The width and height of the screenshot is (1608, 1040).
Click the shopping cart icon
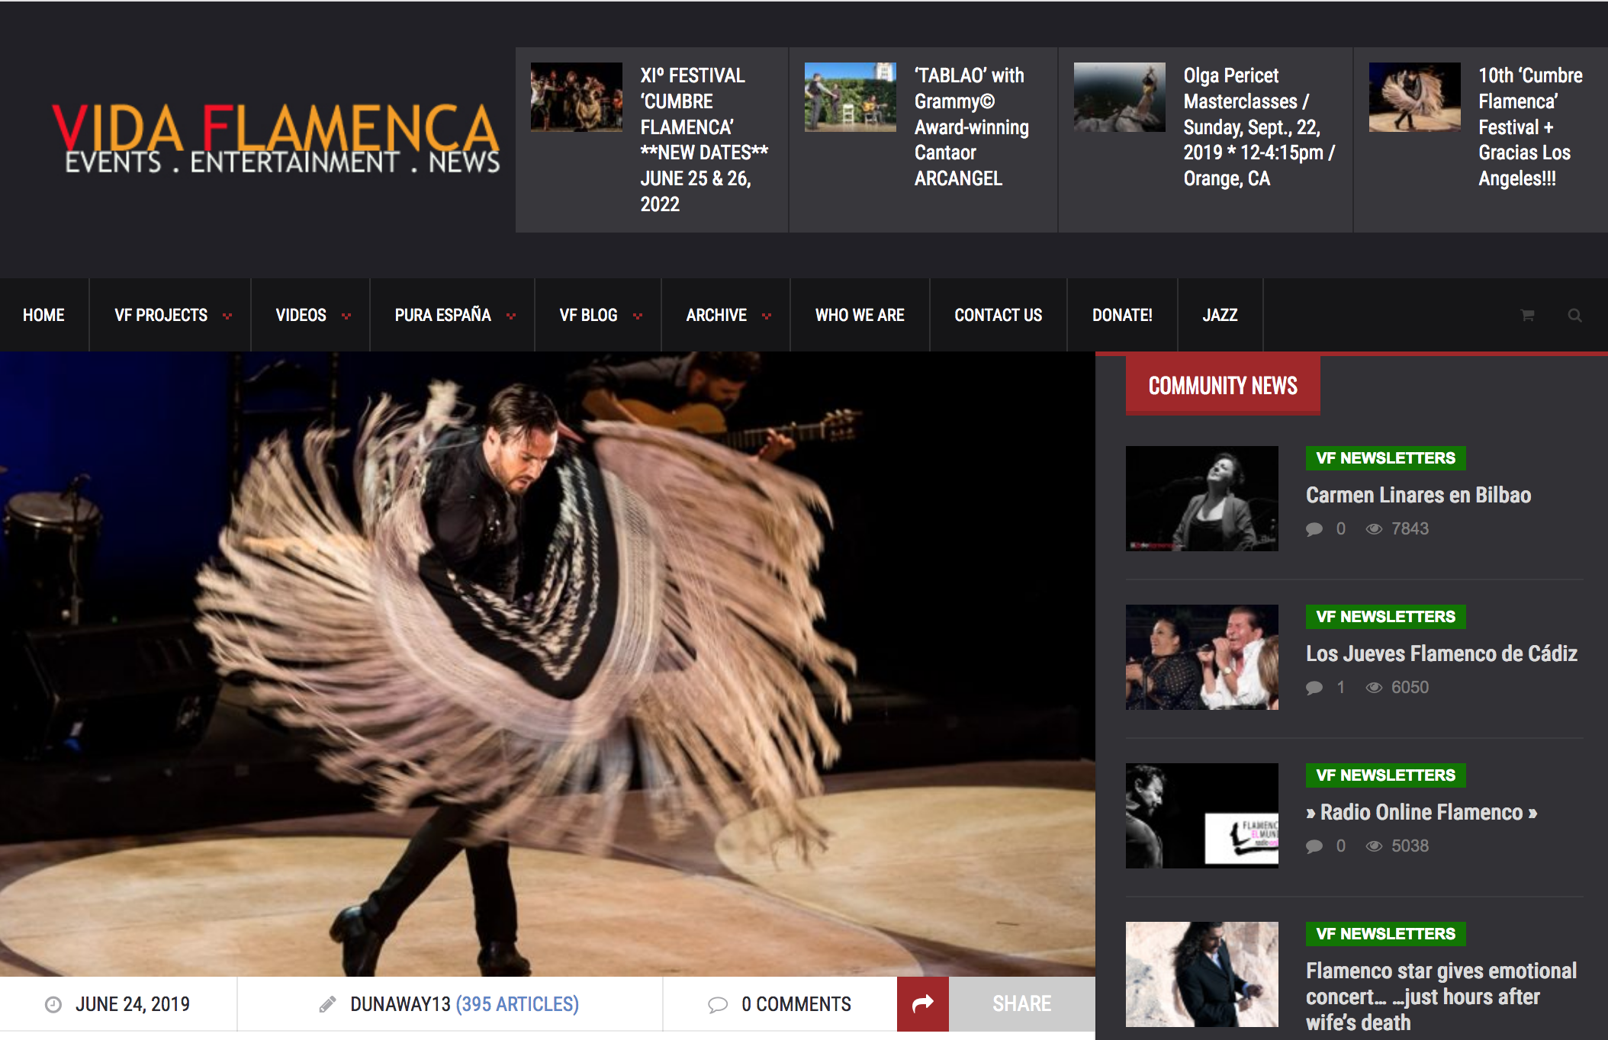(x=1526, y=315)
